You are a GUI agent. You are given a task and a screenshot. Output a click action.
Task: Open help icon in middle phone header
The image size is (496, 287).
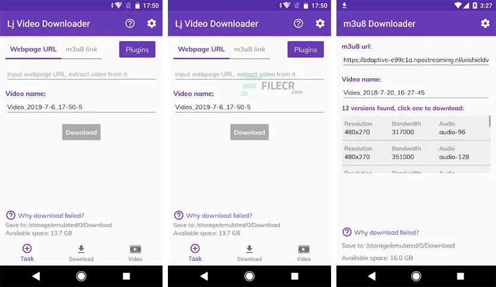pos(298,23)
